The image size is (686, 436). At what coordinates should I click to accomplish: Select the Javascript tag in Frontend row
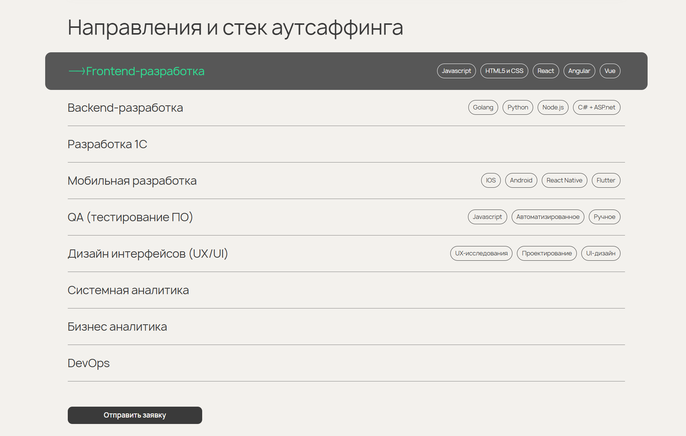pyautogui.click(x=456, y=71)
